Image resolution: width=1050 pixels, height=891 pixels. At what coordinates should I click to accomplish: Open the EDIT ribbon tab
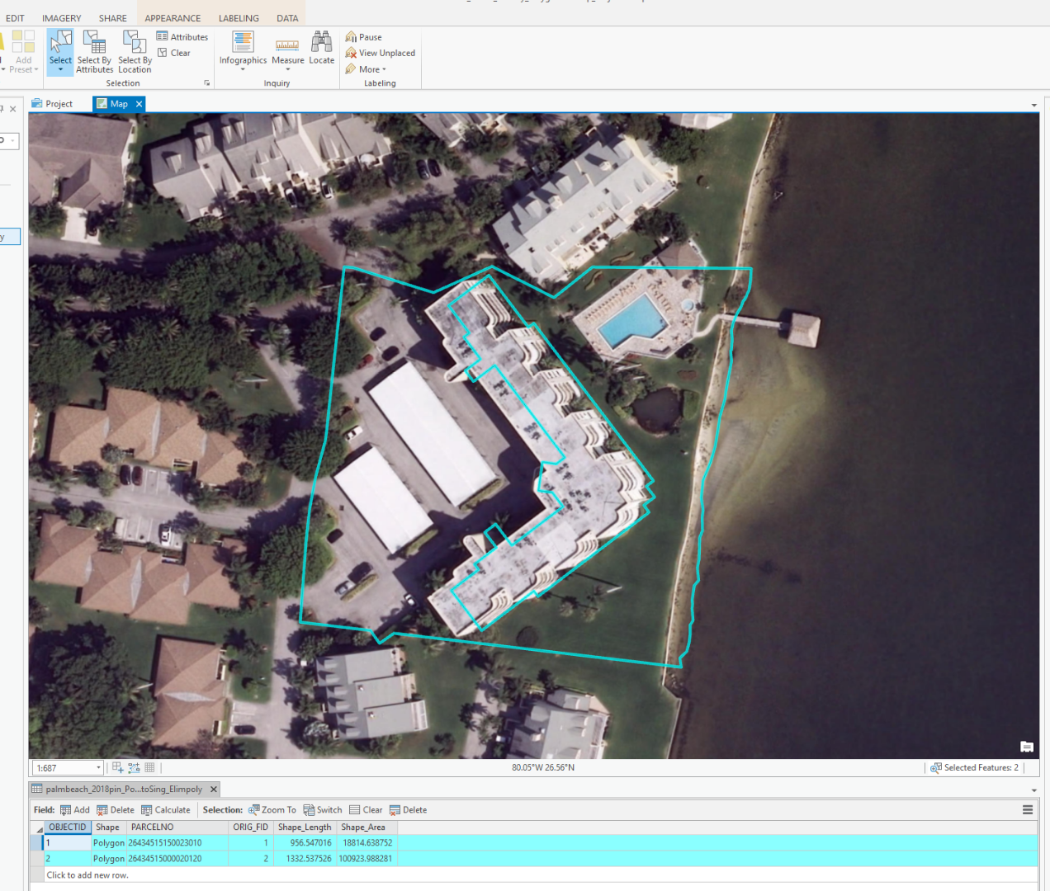click(x=15, y=18)
